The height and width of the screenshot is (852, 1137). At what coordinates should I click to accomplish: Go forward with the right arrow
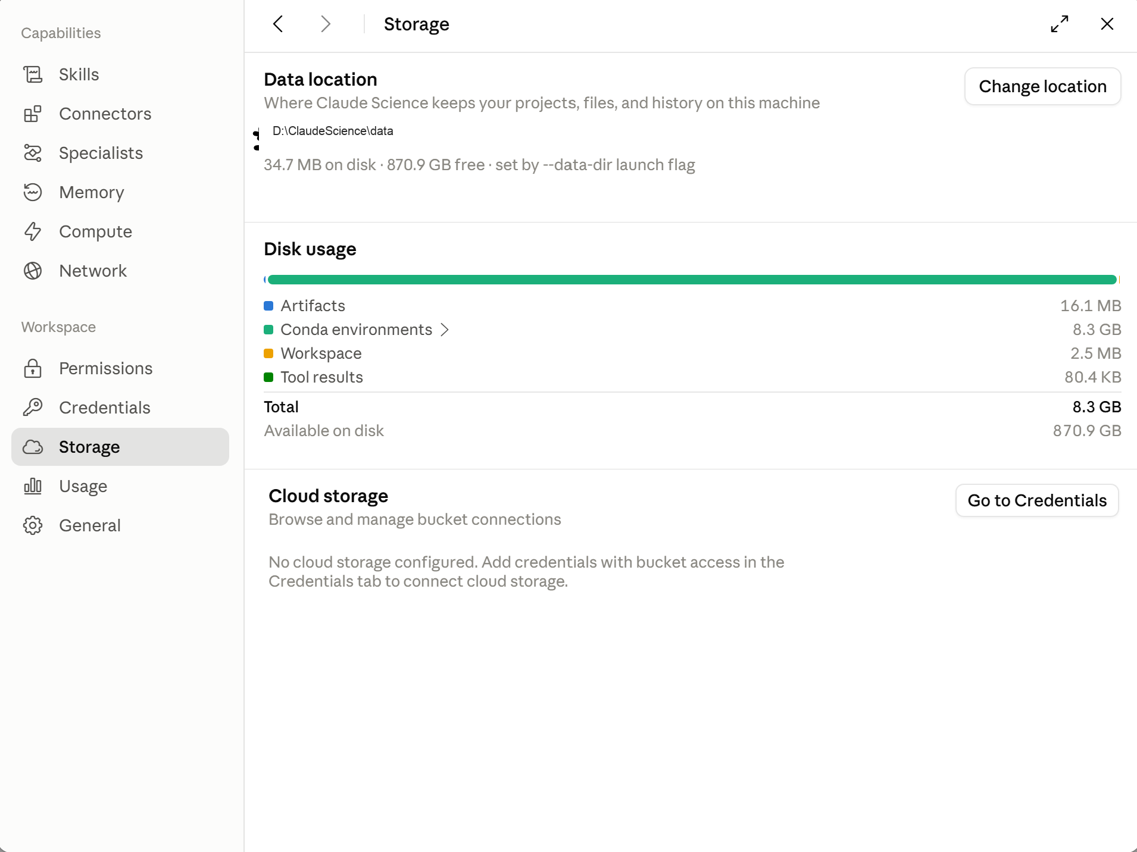point(325,24)
